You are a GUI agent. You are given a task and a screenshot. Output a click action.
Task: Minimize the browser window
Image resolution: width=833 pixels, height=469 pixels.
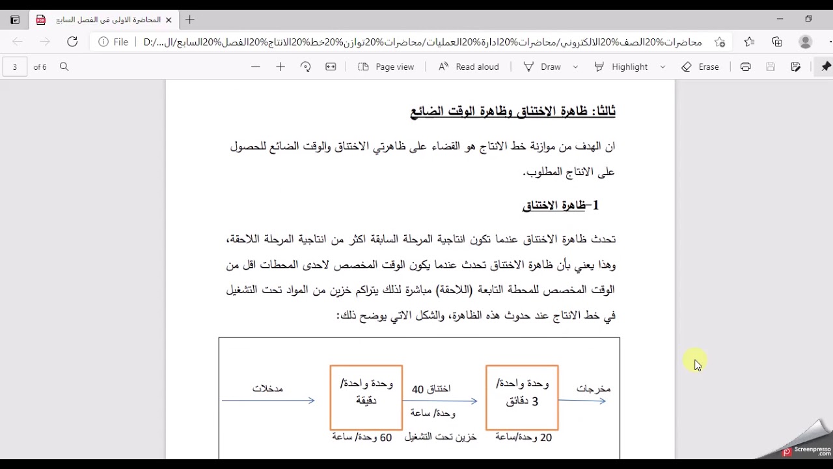(x=780, y=19)
